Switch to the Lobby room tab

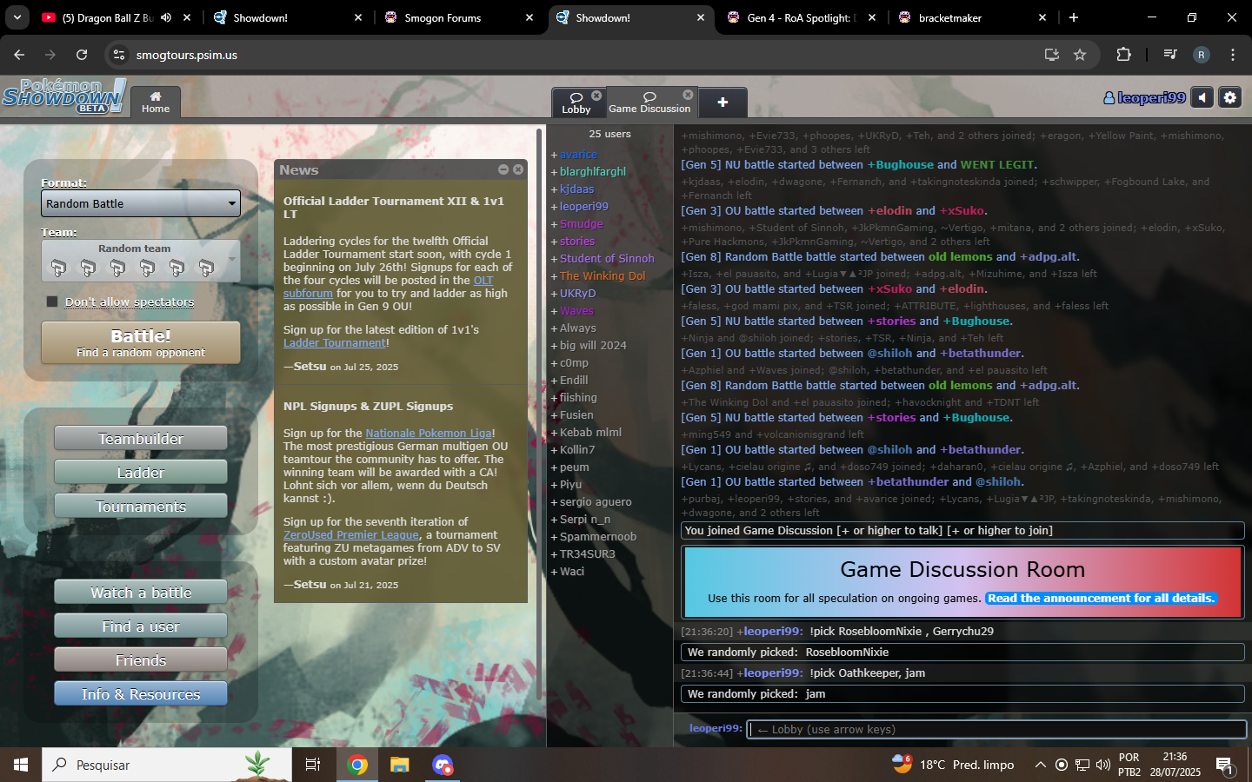click(576, 103)
